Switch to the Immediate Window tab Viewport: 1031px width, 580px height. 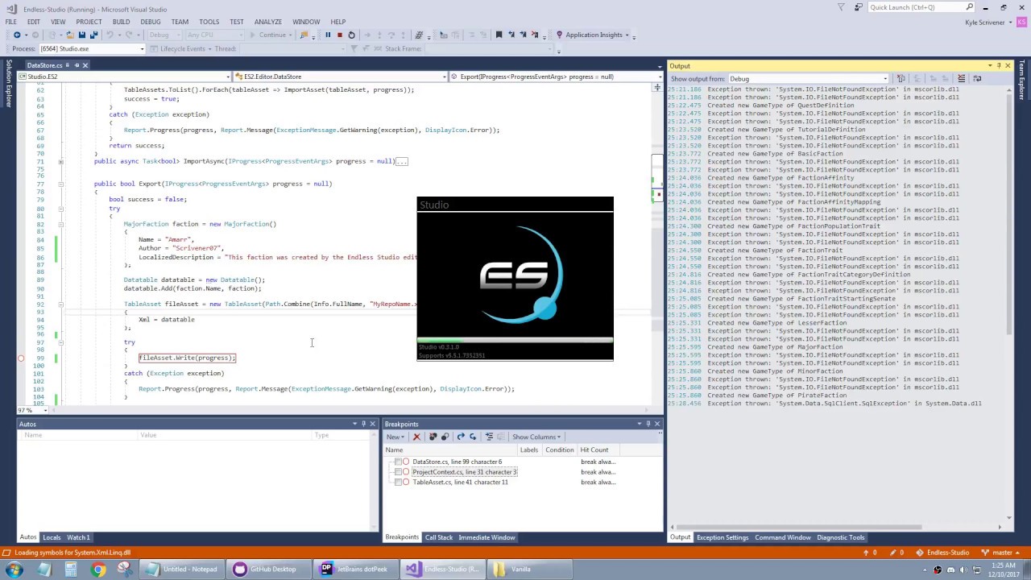point(487,537)
